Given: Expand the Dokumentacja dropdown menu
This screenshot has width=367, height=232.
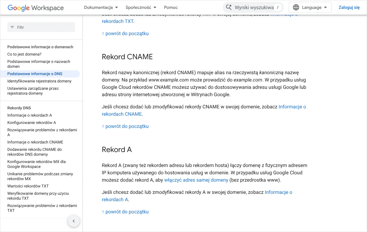Looking at the screenshot, I should click(101, 7).
